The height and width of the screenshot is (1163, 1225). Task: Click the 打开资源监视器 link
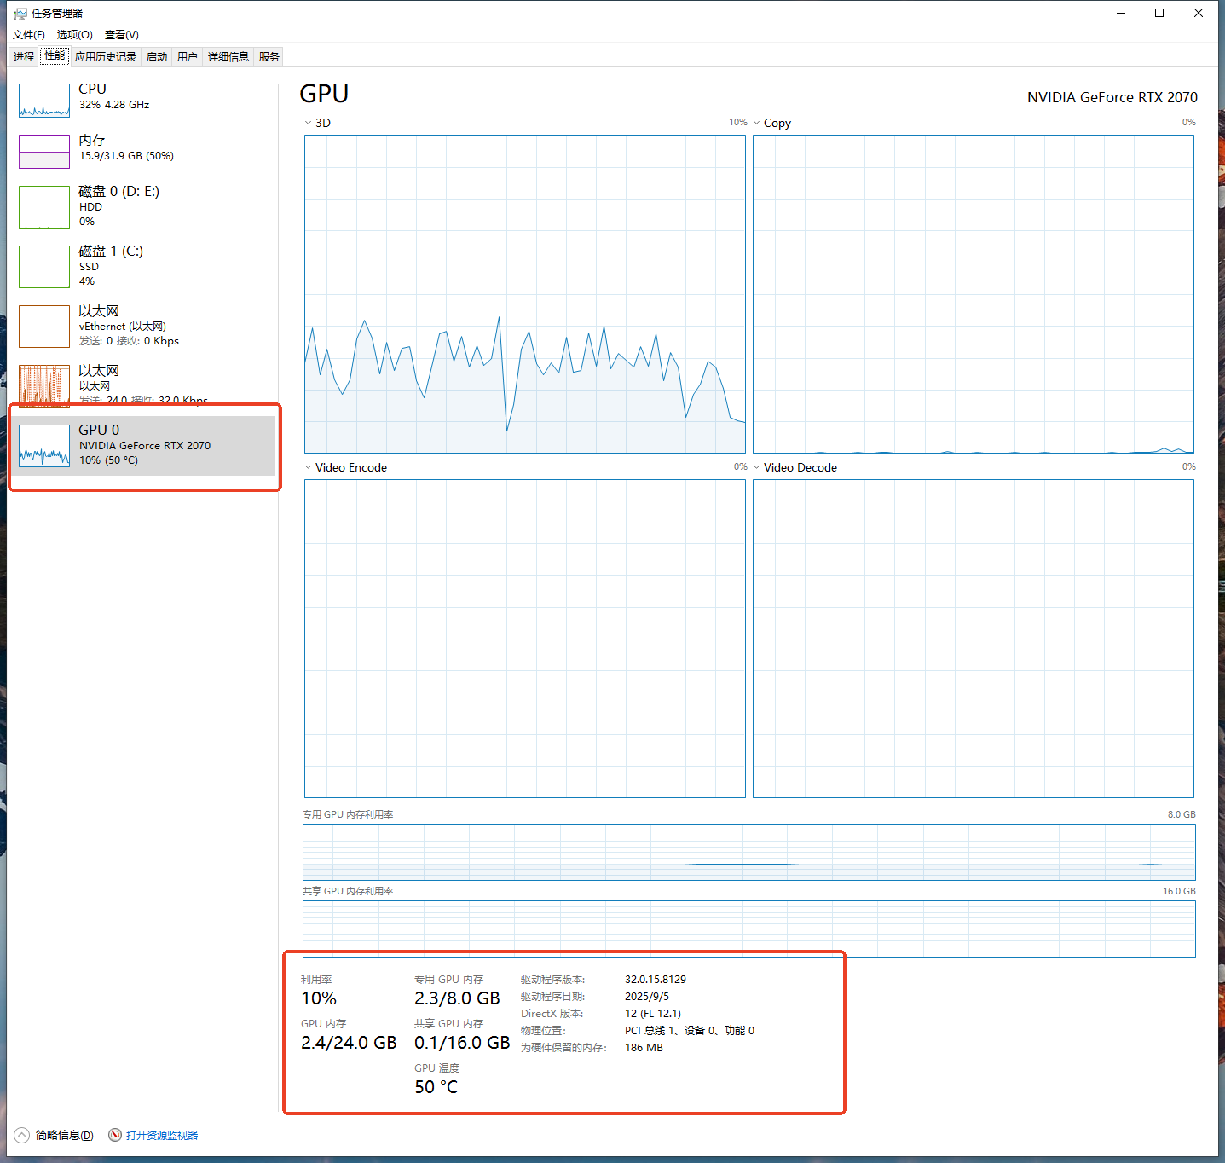[x=162, y=1135]
